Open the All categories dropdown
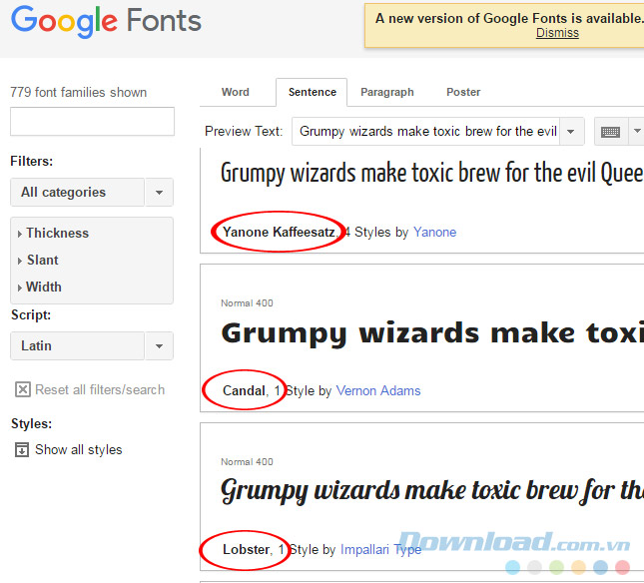 91,192
